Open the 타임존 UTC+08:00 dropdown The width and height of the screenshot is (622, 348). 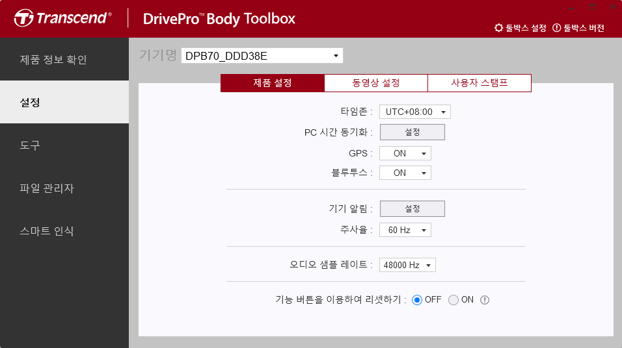click(x=415, y=112)
